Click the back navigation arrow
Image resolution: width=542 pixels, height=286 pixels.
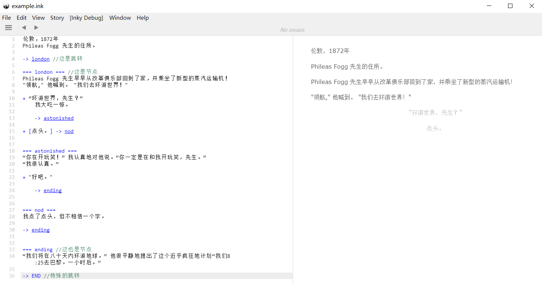[24, 27]
